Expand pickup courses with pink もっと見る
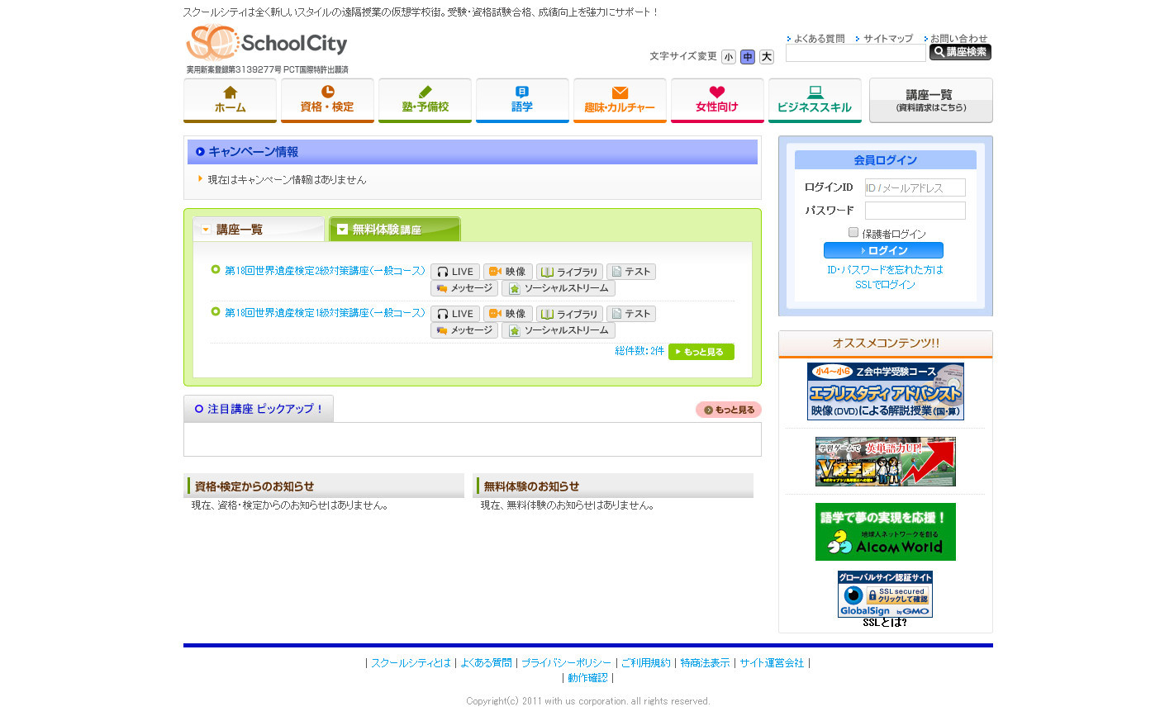 click(x=728, y=410)
